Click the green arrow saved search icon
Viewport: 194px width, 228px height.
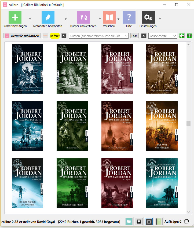coord(182,36)
